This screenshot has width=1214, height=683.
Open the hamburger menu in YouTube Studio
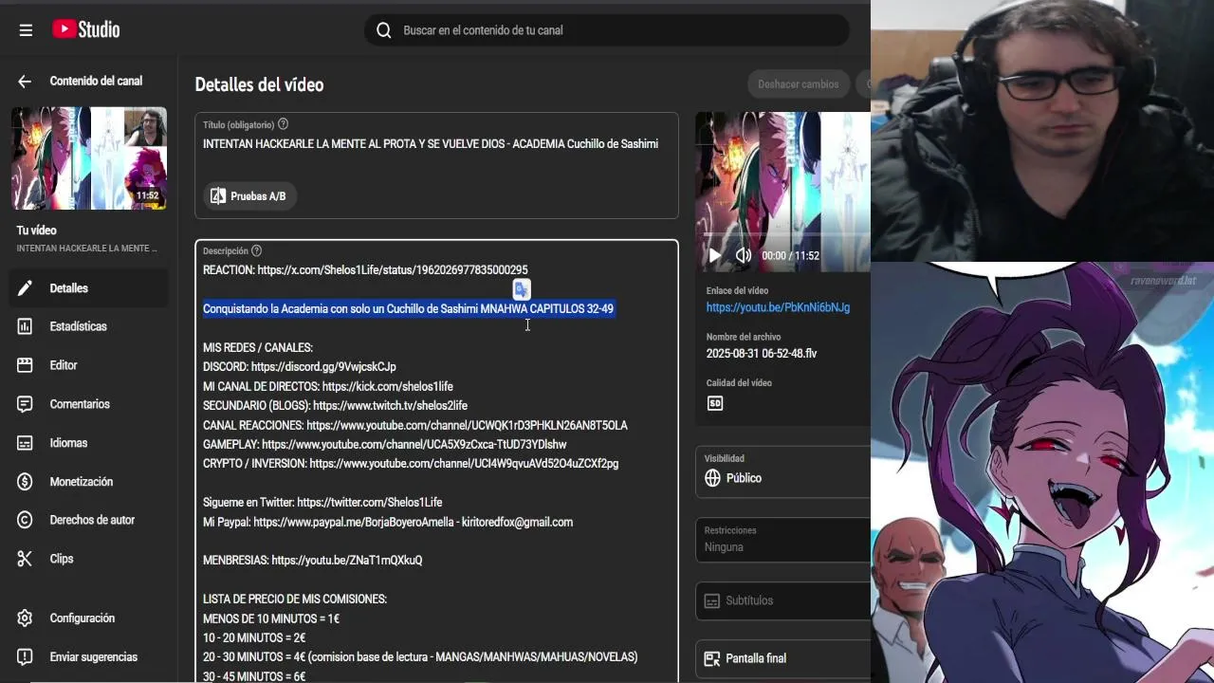[26, 30]
